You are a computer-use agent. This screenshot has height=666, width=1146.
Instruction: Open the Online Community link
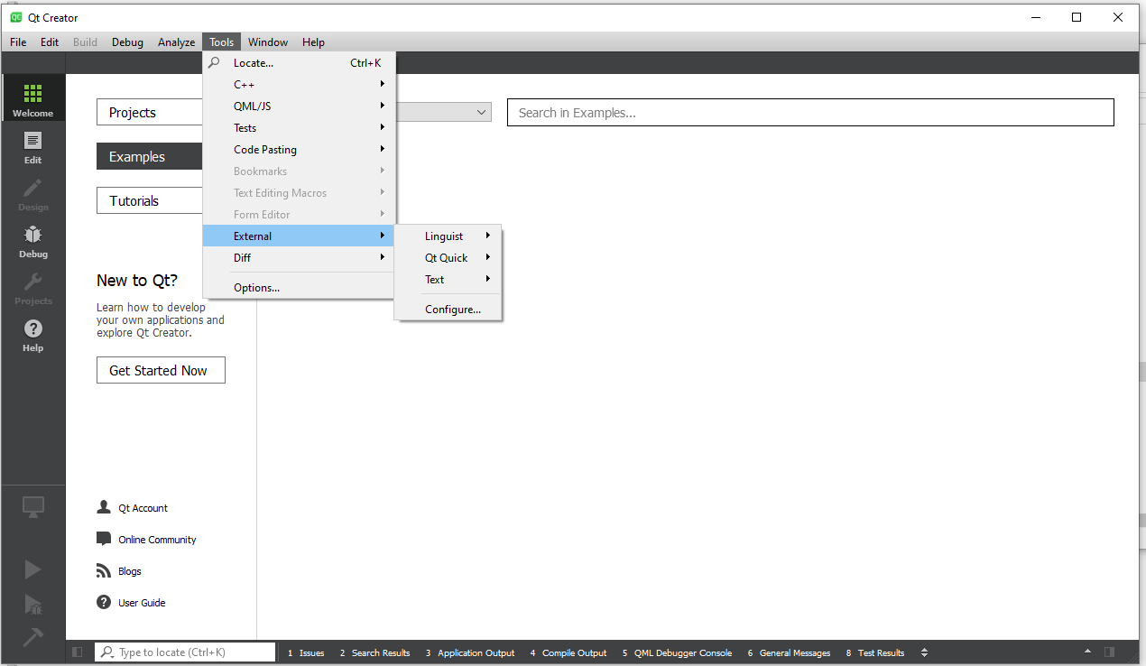[x=157, y=540]
